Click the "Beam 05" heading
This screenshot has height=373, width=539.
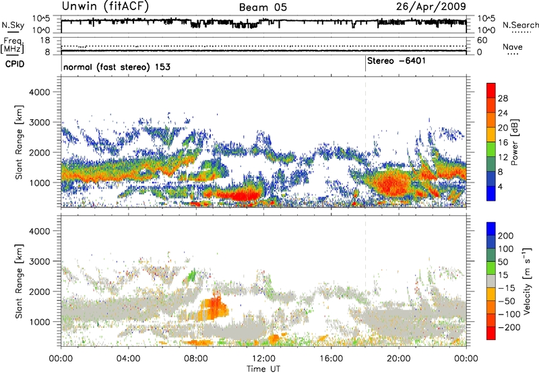[263, 7]
